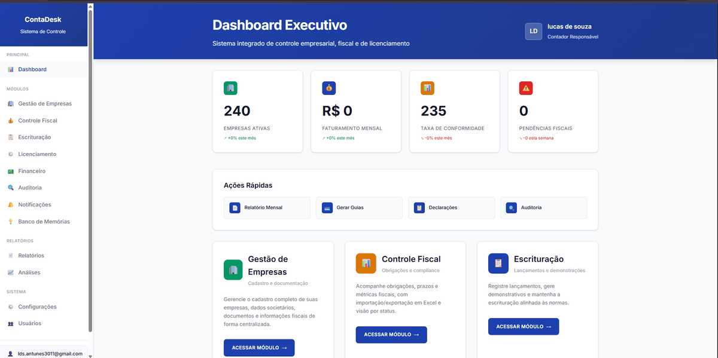Click the green building icon on Empresas Ativas card

coord(230,88)
